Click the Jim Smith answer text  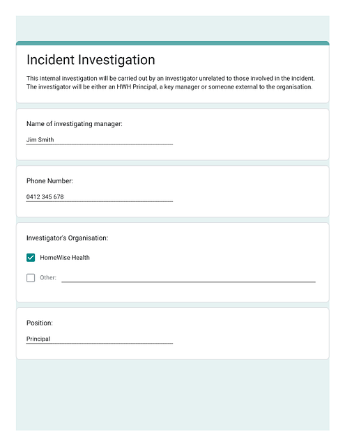coord(40,139)
